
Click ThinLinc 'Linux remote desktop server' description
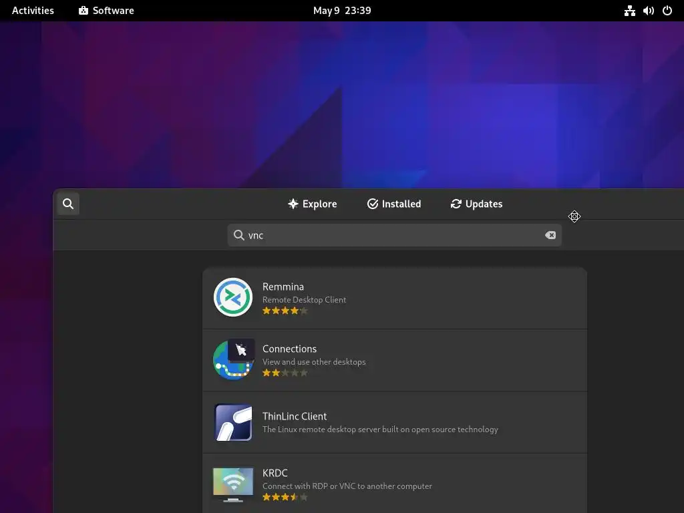380,430
